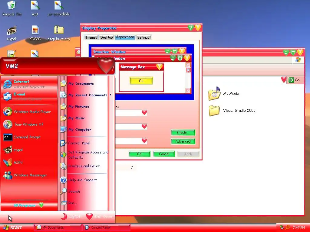The width and height of the screenshot is (310, 232).
Task: Click the Message Box preview close heart
Action: 159,67
